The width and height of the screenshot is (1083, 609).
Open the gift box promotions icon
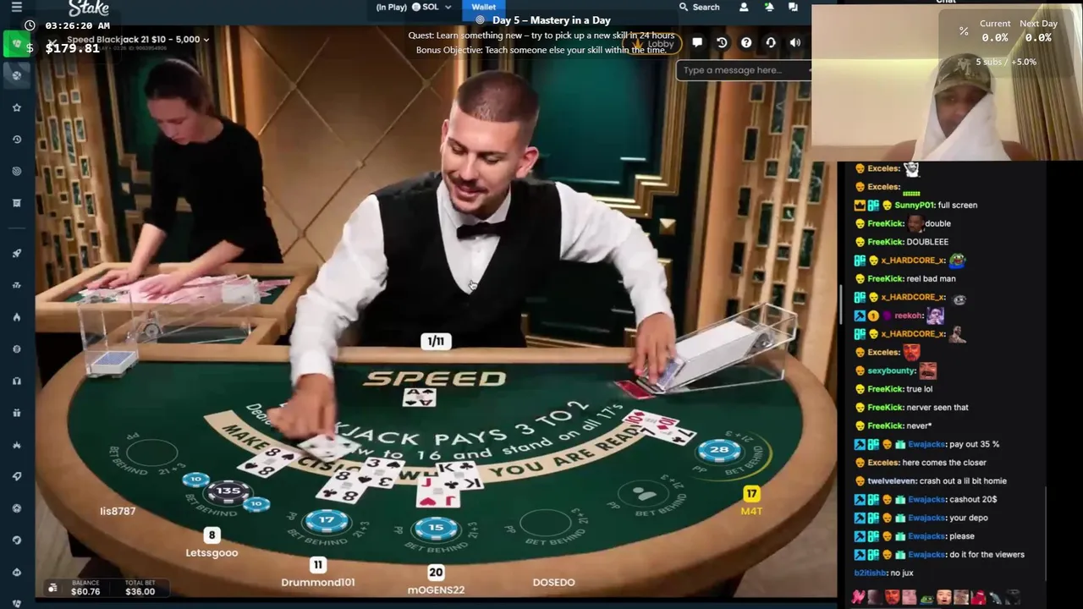point(16,413)
